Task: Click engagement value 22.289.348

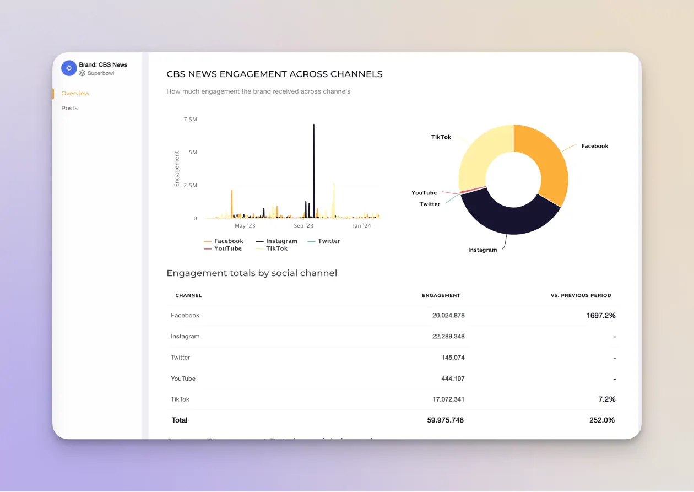Action: pyautogui.click(x=448, y=337)
